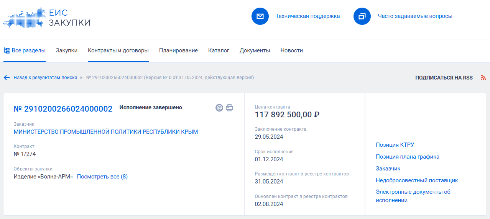Image resolution: width=490 pixels, height=219 pixels.
Task: Click the email @ icon
Action: click(219, 108)
